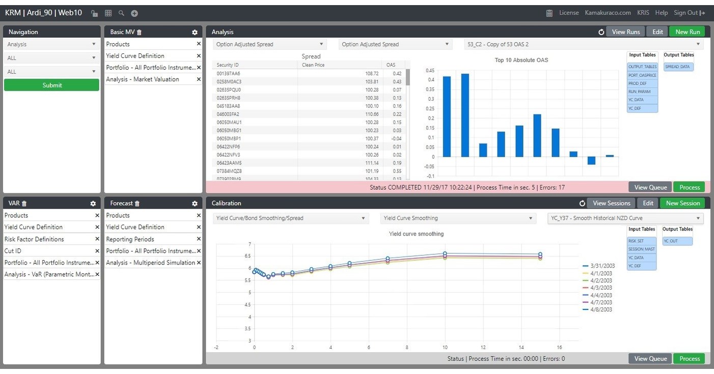Open the Yield Curve Smoothing dropdown
The width and height of the screenshot is (714, 374).
coord(457,217)
